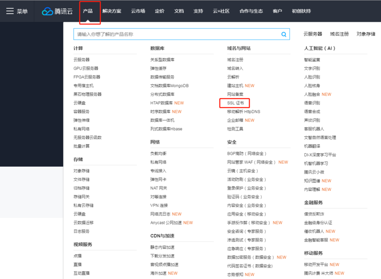Open the 静态内容加速 link
Viewport: 381px width, 279px height.
[162, 247]
